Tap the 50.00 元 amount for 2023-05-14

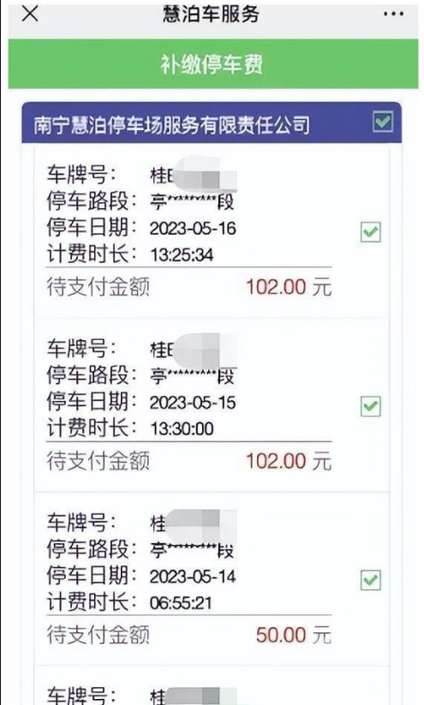point(294,635)
